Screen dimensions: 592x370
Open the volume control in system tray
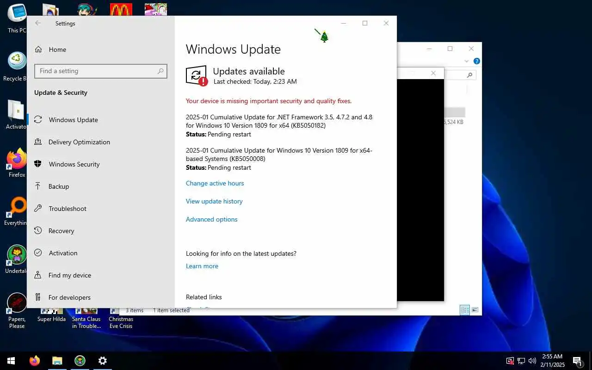coord(532,361)
